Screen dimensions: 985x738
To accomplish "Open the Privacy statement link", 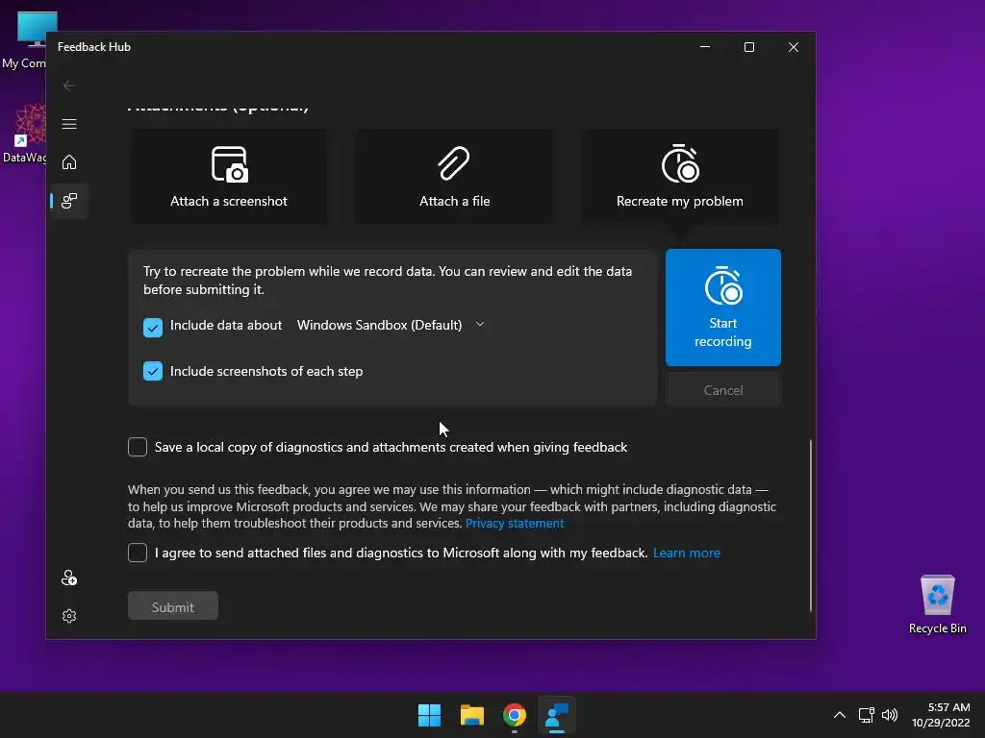I will click(x=515, y=524).
